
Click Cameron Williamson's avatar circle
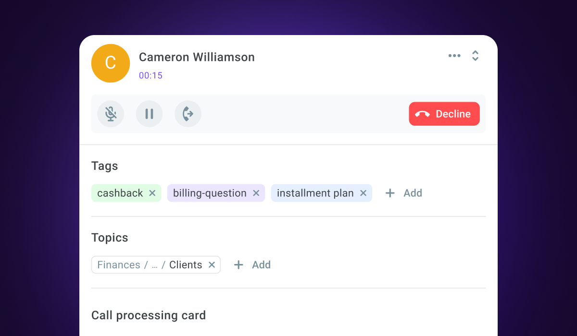tap(111, 63)
